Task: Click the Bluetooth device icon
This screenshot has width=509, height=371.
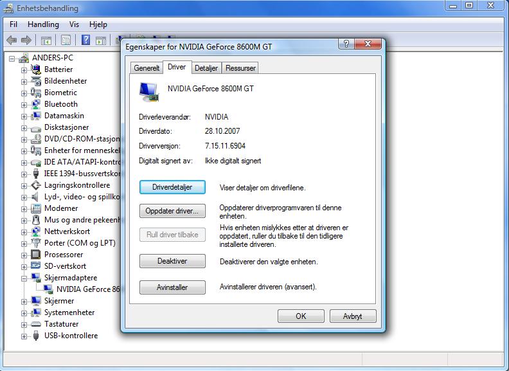Action: pos(36,104)
